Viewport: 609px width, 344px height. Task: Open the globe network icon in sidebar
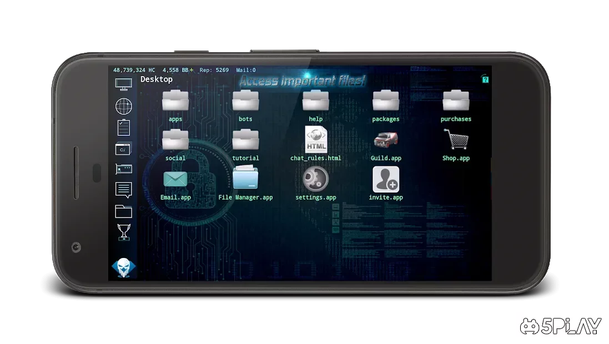click(123, 106)
